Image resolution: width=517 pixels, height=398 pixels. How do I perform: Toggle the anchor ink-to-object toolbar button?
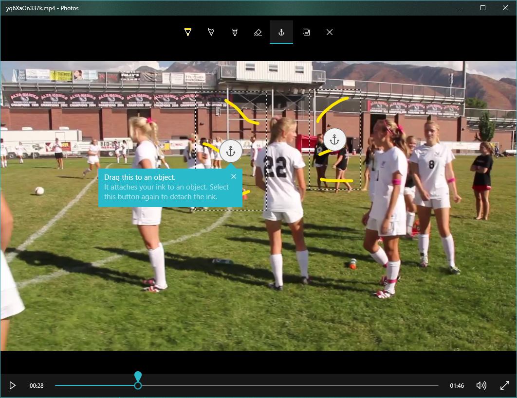281,32
